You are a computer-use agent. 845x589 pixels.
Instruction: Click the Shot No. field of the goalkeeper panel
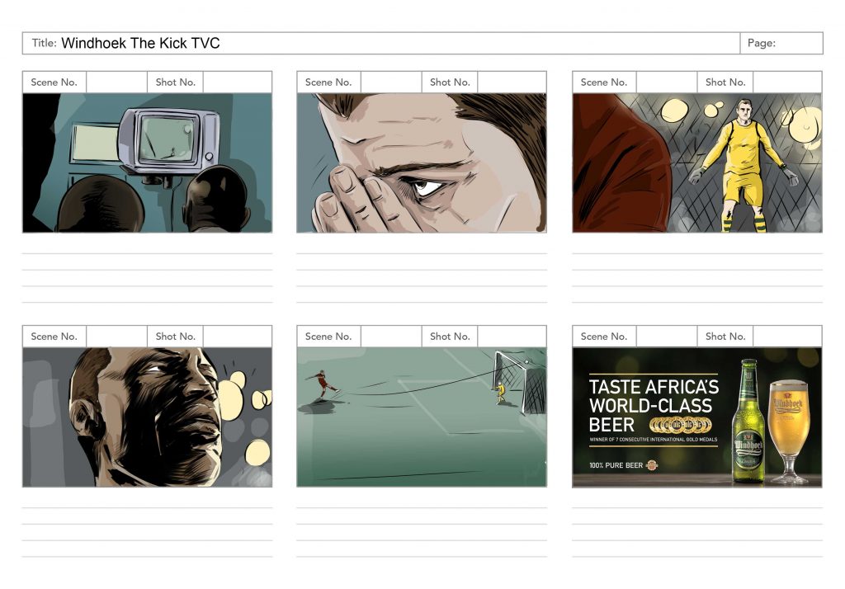click(787, 82)
